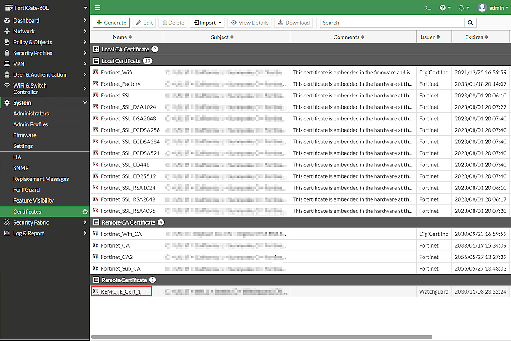Screen dimensions: 511x341
Task: Open the Administrators menu item
Action: point(31,114)
